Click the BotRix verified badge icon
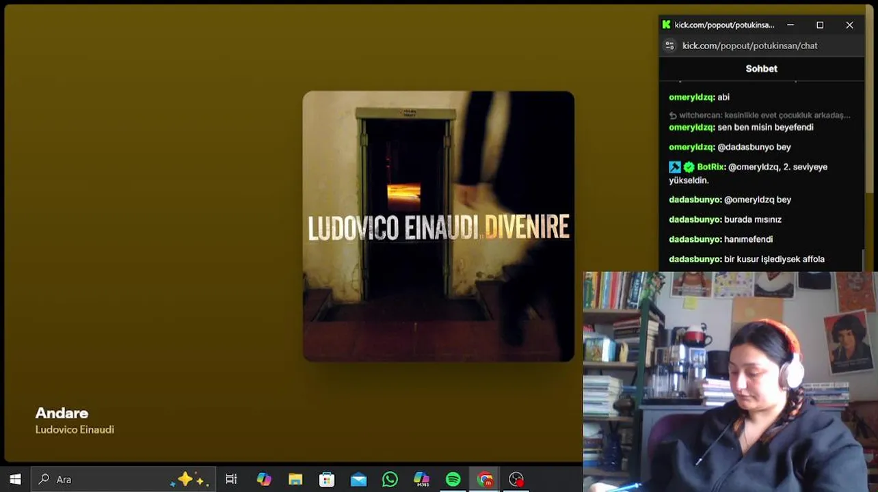Viewport: 878px width, 492px height. 689,167
